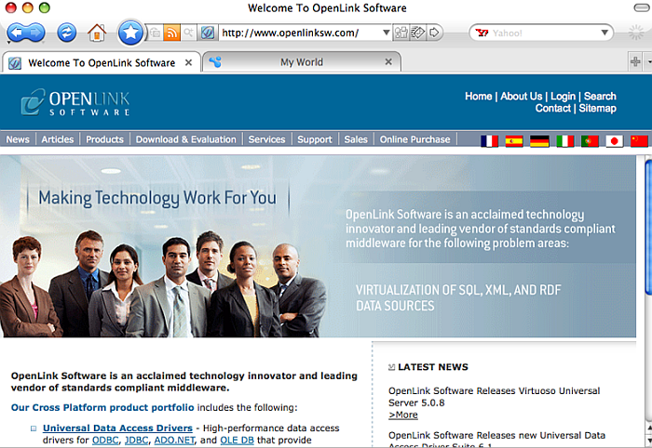The width and height of the screenshot is (652, 448).
Task: Choose the Japanese flag language icon
Action: click(614, 141)
